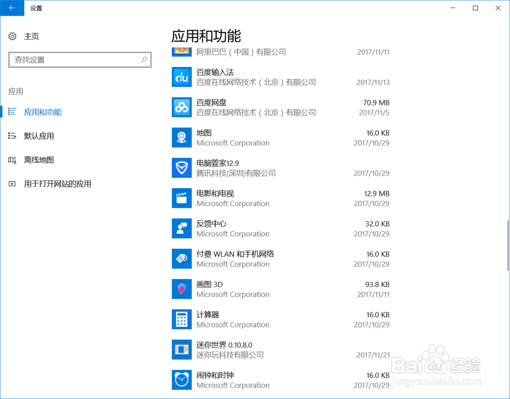This screenshot has width=510, height=399.
Task: Click the 2017/11/13 install date
Action: tap(373, 82)
